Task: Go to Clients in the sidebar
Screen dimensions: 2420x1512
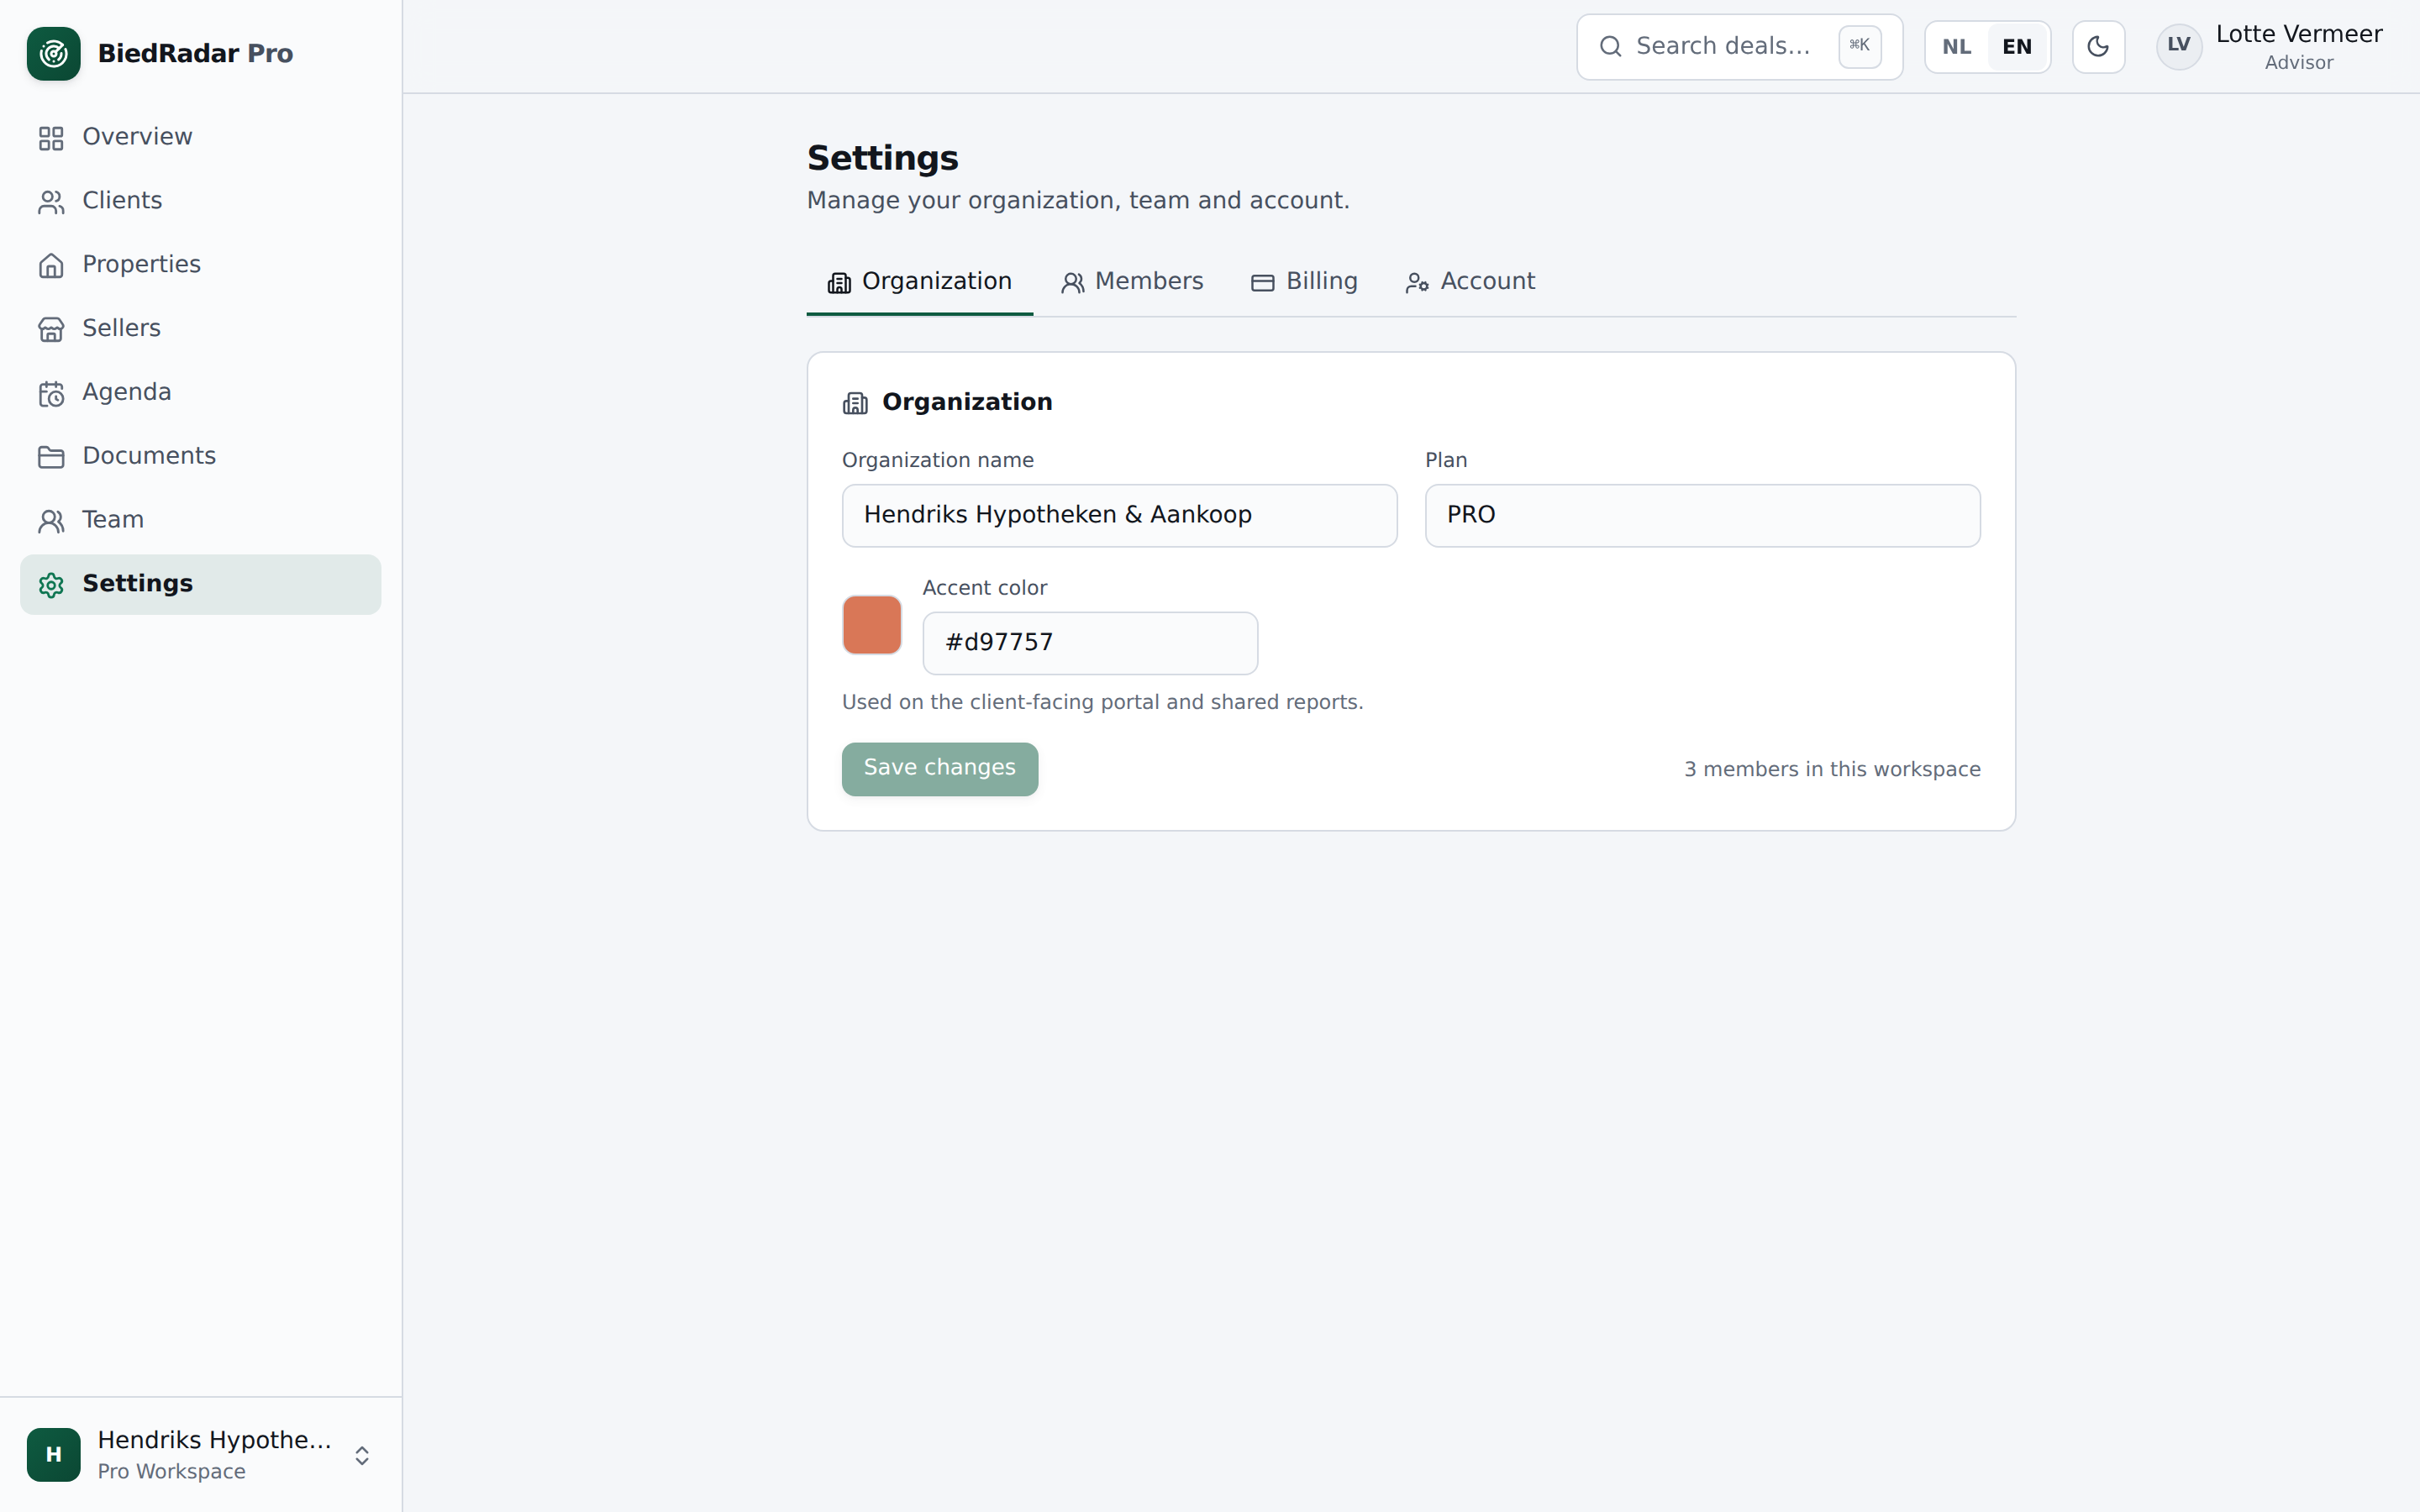Action: point(200,201)
